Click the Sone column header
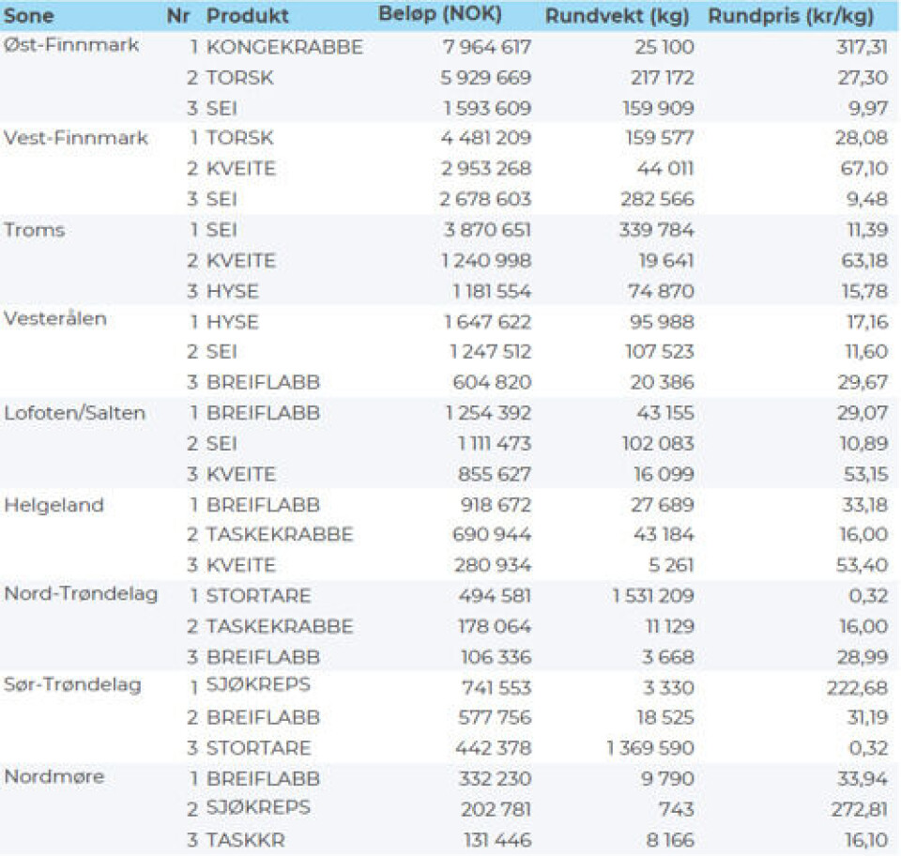Screen dimensions: 901x856 click(29, 17)
